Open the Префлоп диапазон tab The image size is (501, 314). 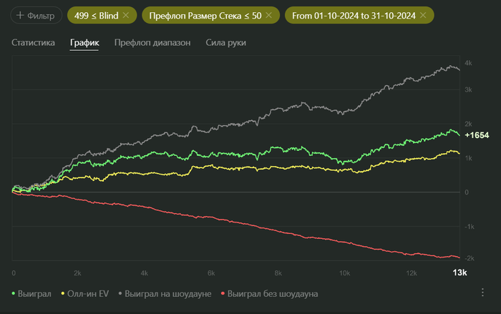point(152,42)
